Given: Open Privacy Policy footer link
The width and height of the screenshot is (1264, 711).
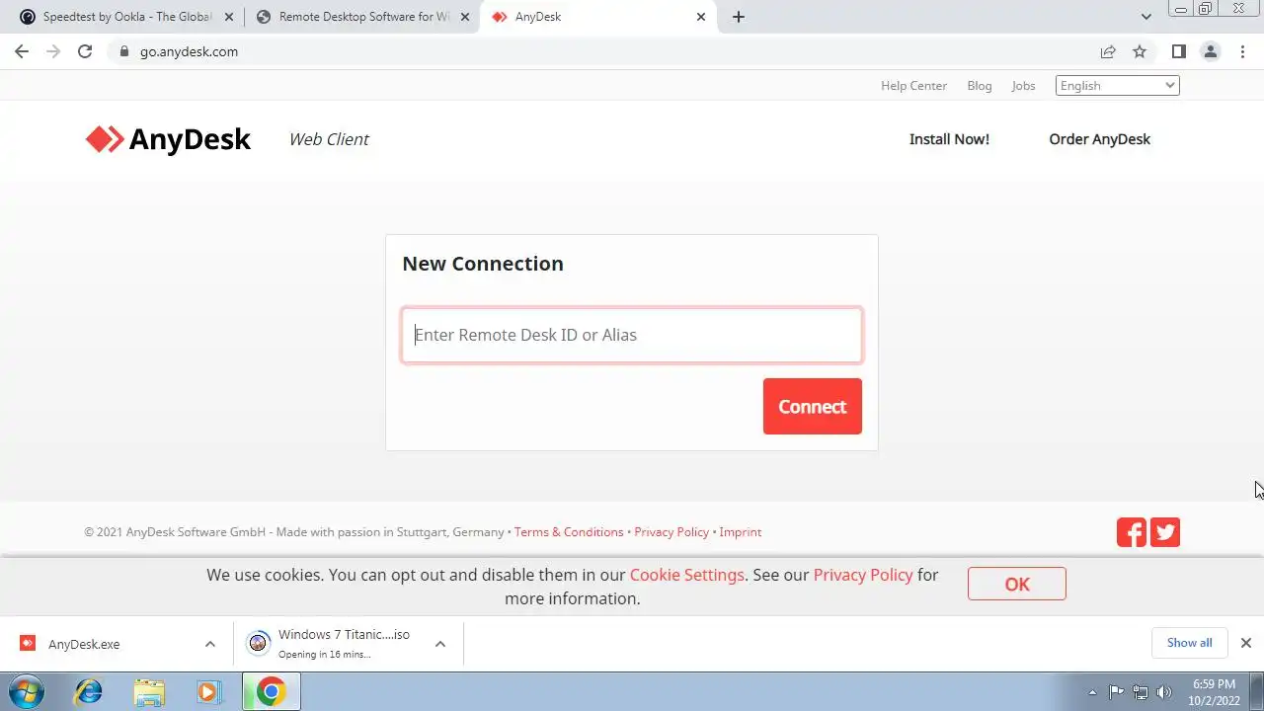Looking at the screenshot, I should click(x=671, y=532).
